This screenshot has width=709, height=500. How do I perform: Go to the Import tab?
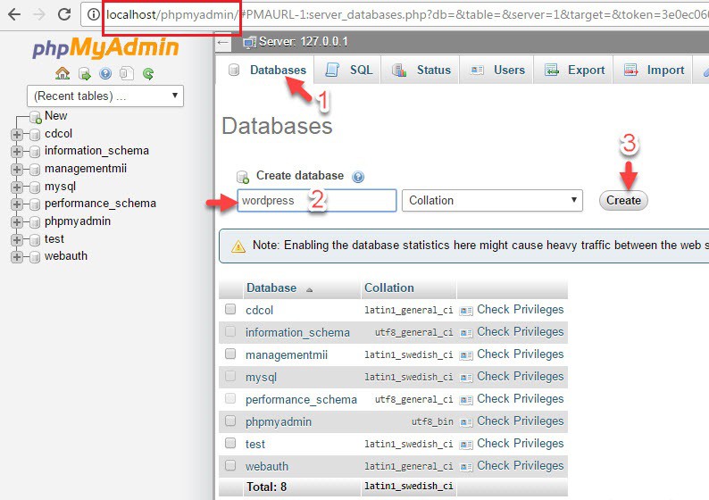click(x=653, y=70)
